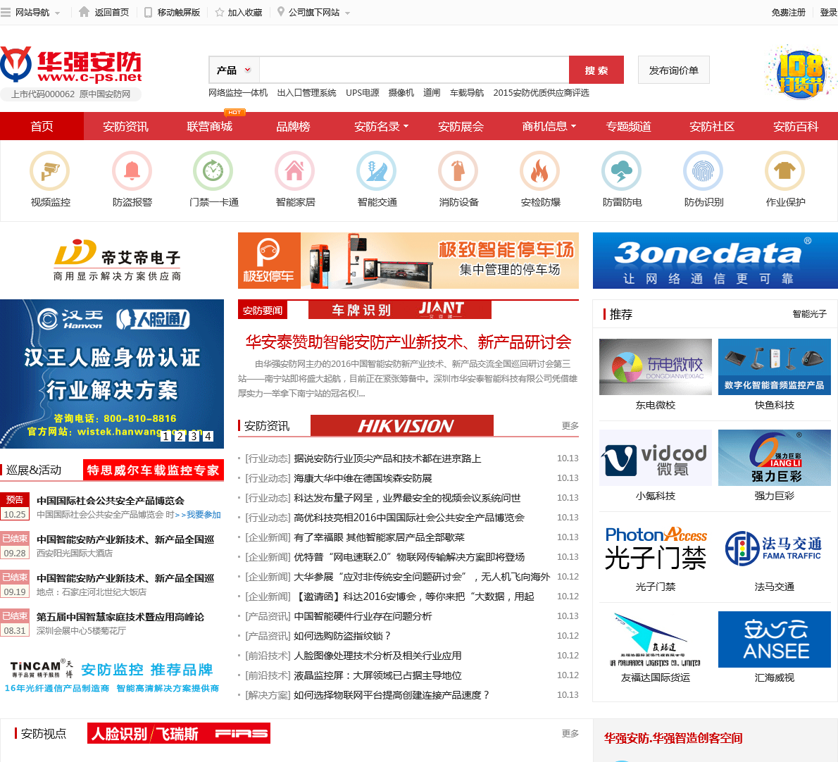This screenshot has height=762, width=838.
Task: Click the 免费注册 link
Action: click(788, 12)
